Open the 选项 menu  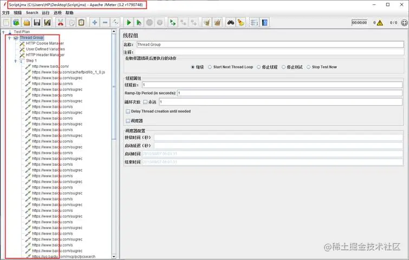click(x=57, y=13)
